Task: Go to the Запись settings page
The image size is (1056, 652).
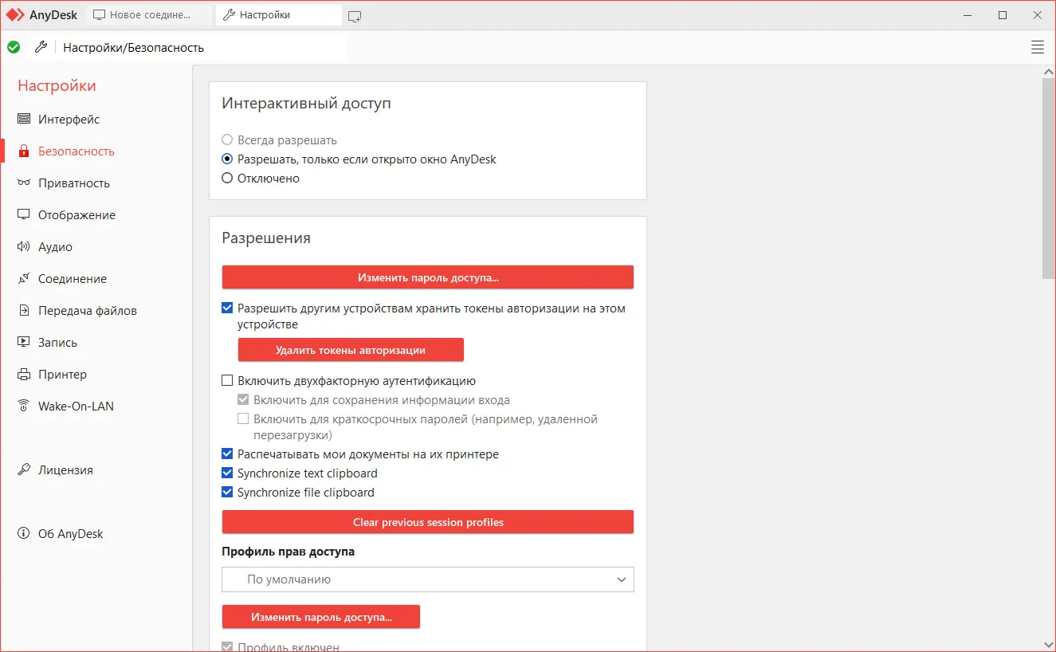Action: [57, 343]
